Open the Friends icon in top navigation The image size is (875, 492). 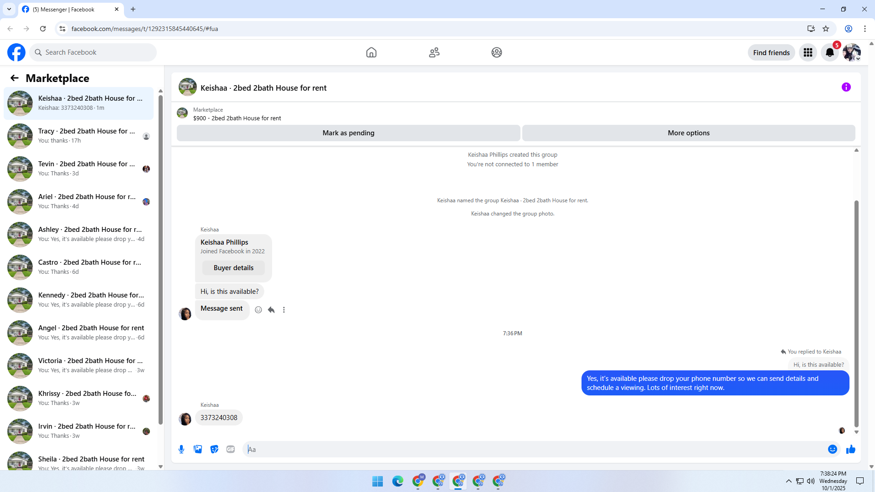pyautogui.click(x=434, y=52)
